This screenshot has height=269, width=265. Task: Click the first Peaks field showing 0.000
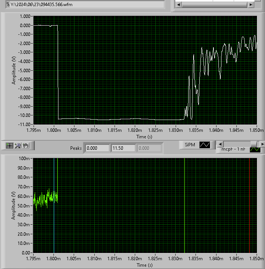[x=97, y=148]
